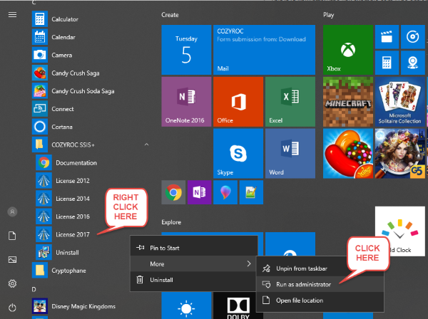Open the Candy Crush candy tile

(348, 153)
